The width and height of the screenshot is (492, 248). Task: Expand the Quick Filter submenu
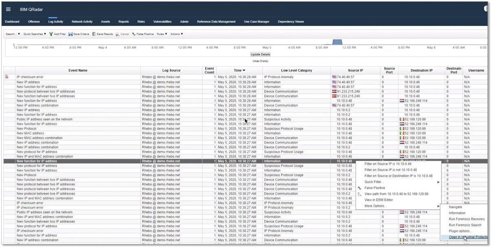coord(399,182)
